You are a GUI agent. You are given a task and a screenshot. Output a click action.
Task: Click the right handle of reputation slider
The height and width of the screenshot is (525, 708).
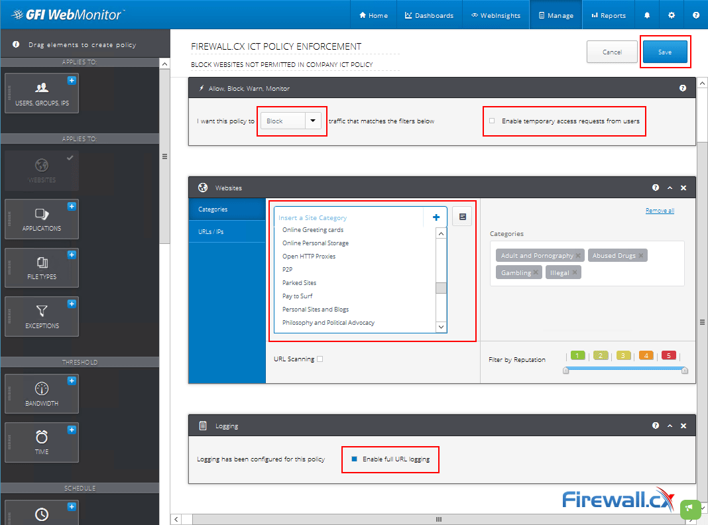(x=685, y=370)
